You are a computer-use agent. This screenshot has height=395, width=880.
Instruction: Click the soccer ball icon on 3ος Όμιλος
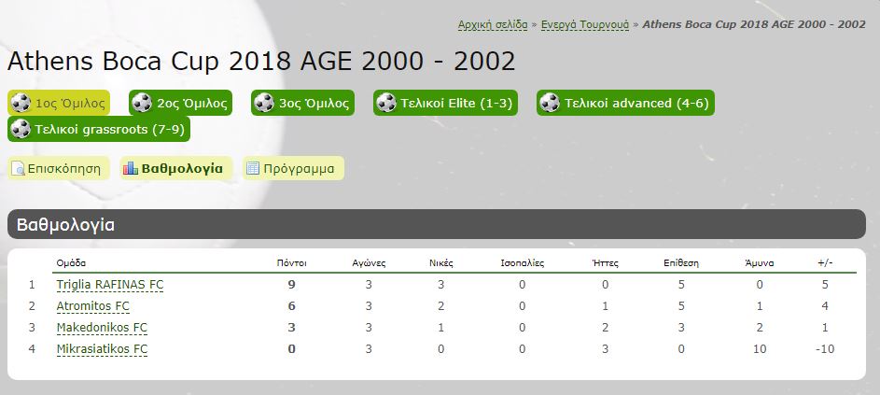pyautogui.click(x=264, y=103)
